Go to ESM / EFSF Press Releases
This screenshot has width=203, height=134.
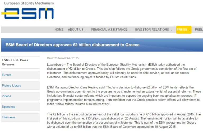pos(20,62)
